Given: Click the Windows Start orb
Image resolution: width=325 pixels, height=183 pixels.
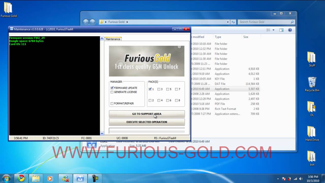Looking at the screenshot, I should pyautogui.click(x=6, y=178).
